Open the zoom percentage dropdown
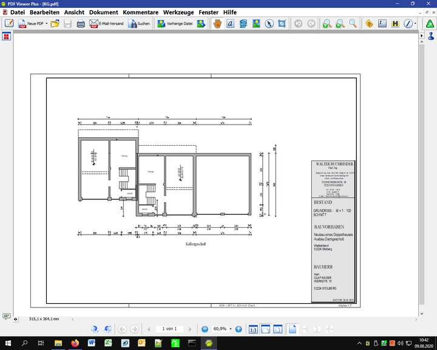Viewport: 437px width, 350px height. click(x=230, y=329)
